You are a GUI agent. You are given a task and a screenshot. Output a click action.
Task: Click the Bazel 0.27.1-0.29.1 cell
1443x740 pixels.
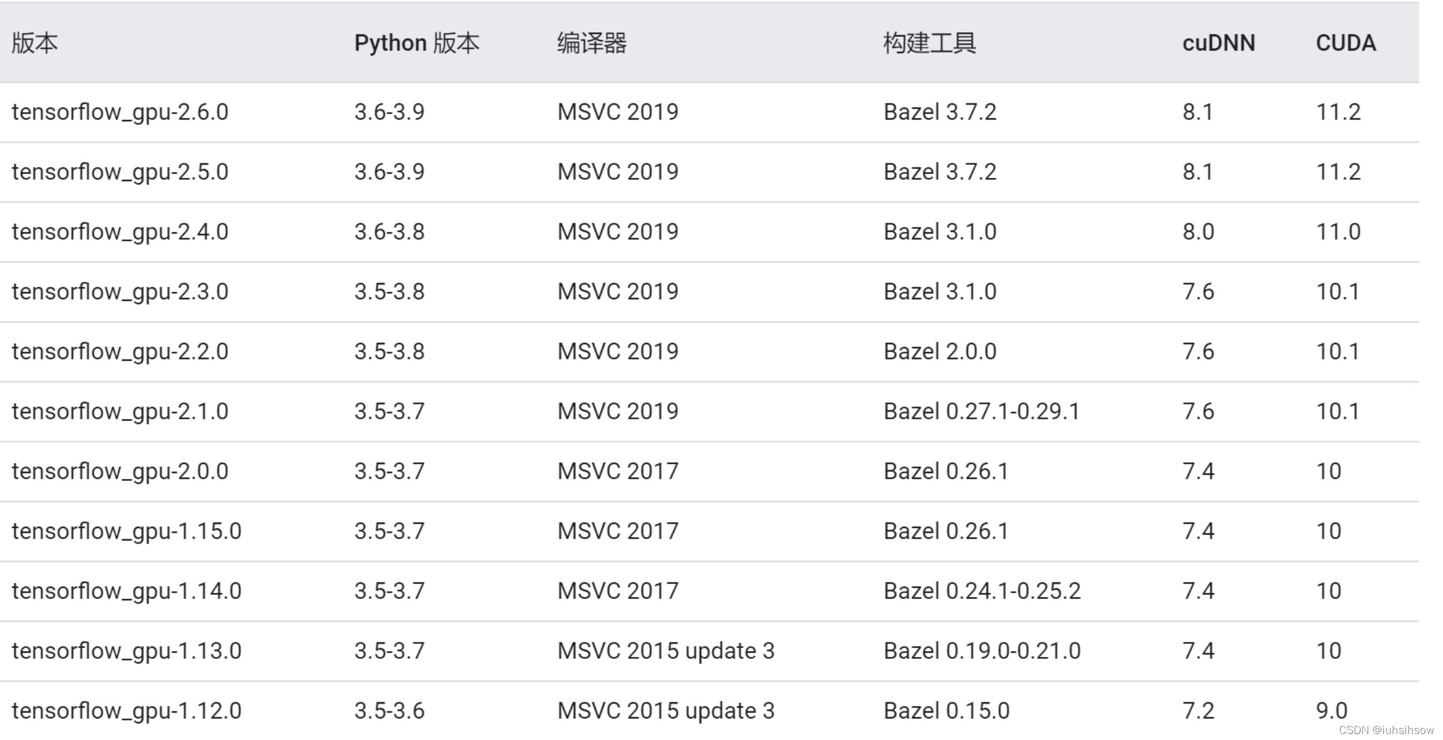(x=981, y=411)
